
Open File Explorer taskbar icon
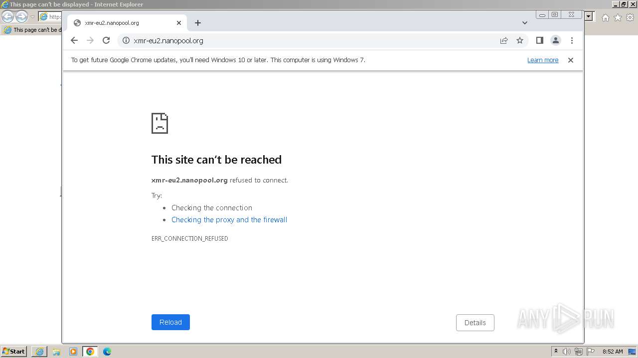[x=56, y=352]
